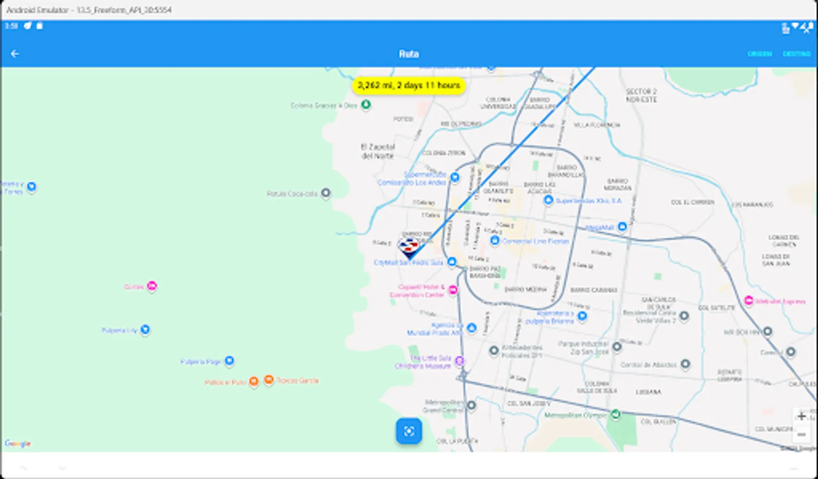Open Google Maps via the Google logo
The image size is (818, 479).
pyautogui.click(x=18, y=442)
